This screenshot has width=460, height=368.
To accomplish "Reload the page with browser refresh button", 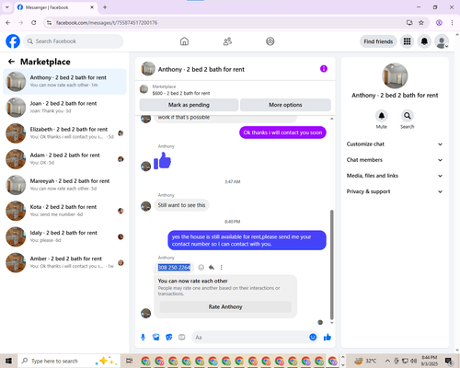I will [34, 22].
